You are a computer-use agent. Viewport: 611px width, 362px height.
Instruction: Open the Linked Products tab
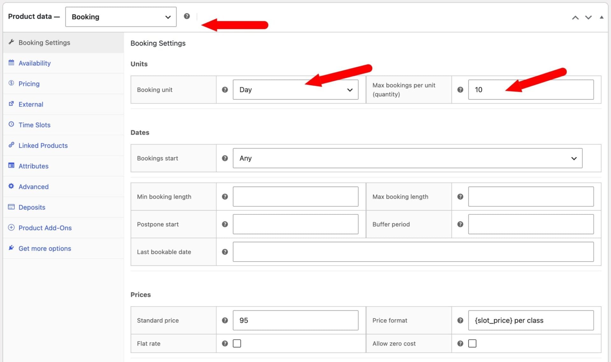(x=63, y=145)
